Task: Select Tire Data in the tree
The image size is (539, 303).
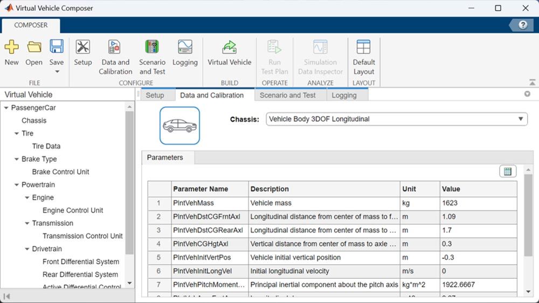Action: [46, 146]
